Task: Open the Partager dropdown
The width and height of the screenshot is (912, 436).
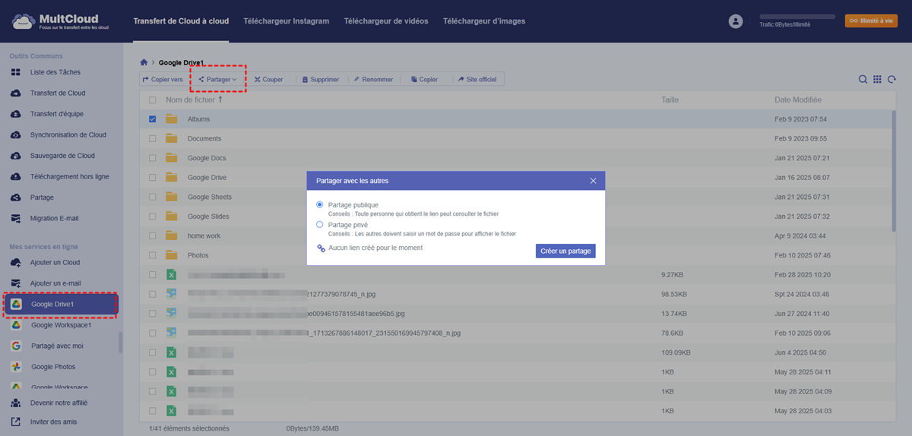Action: pos(218,79)
